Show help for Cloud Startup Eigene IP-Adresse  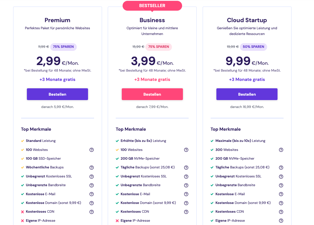pyautogui.click(x=281, y=221)
